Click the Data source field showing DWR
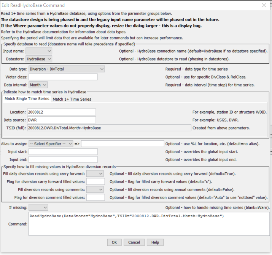The height and width of the screenshot is (255, 272). coord(61,120)
